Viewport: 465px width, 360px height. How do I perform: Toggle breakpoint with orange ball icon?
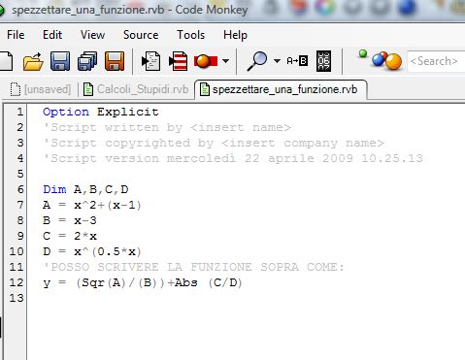point(206,61)
